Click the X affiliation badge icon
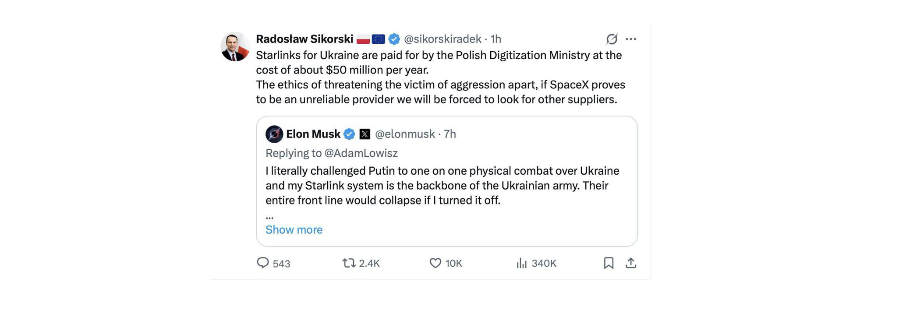This screenshot has width=899, height=310. 365,134
